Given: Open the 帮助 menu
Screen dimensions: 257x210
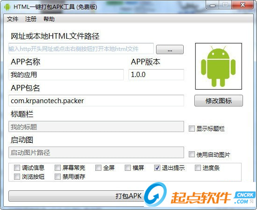Looking at the screenshot, I should (x=49, y=19).
